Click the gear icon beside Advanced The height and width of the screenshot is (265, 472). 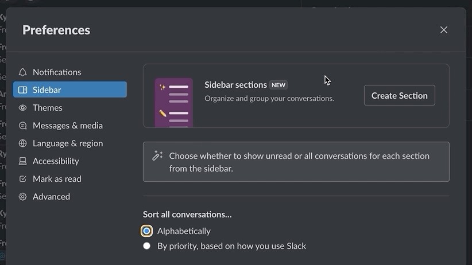(x=22, y=196)
